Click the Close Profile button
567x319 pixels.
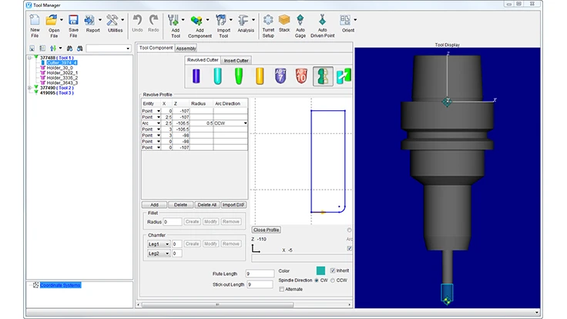point(267,230)
